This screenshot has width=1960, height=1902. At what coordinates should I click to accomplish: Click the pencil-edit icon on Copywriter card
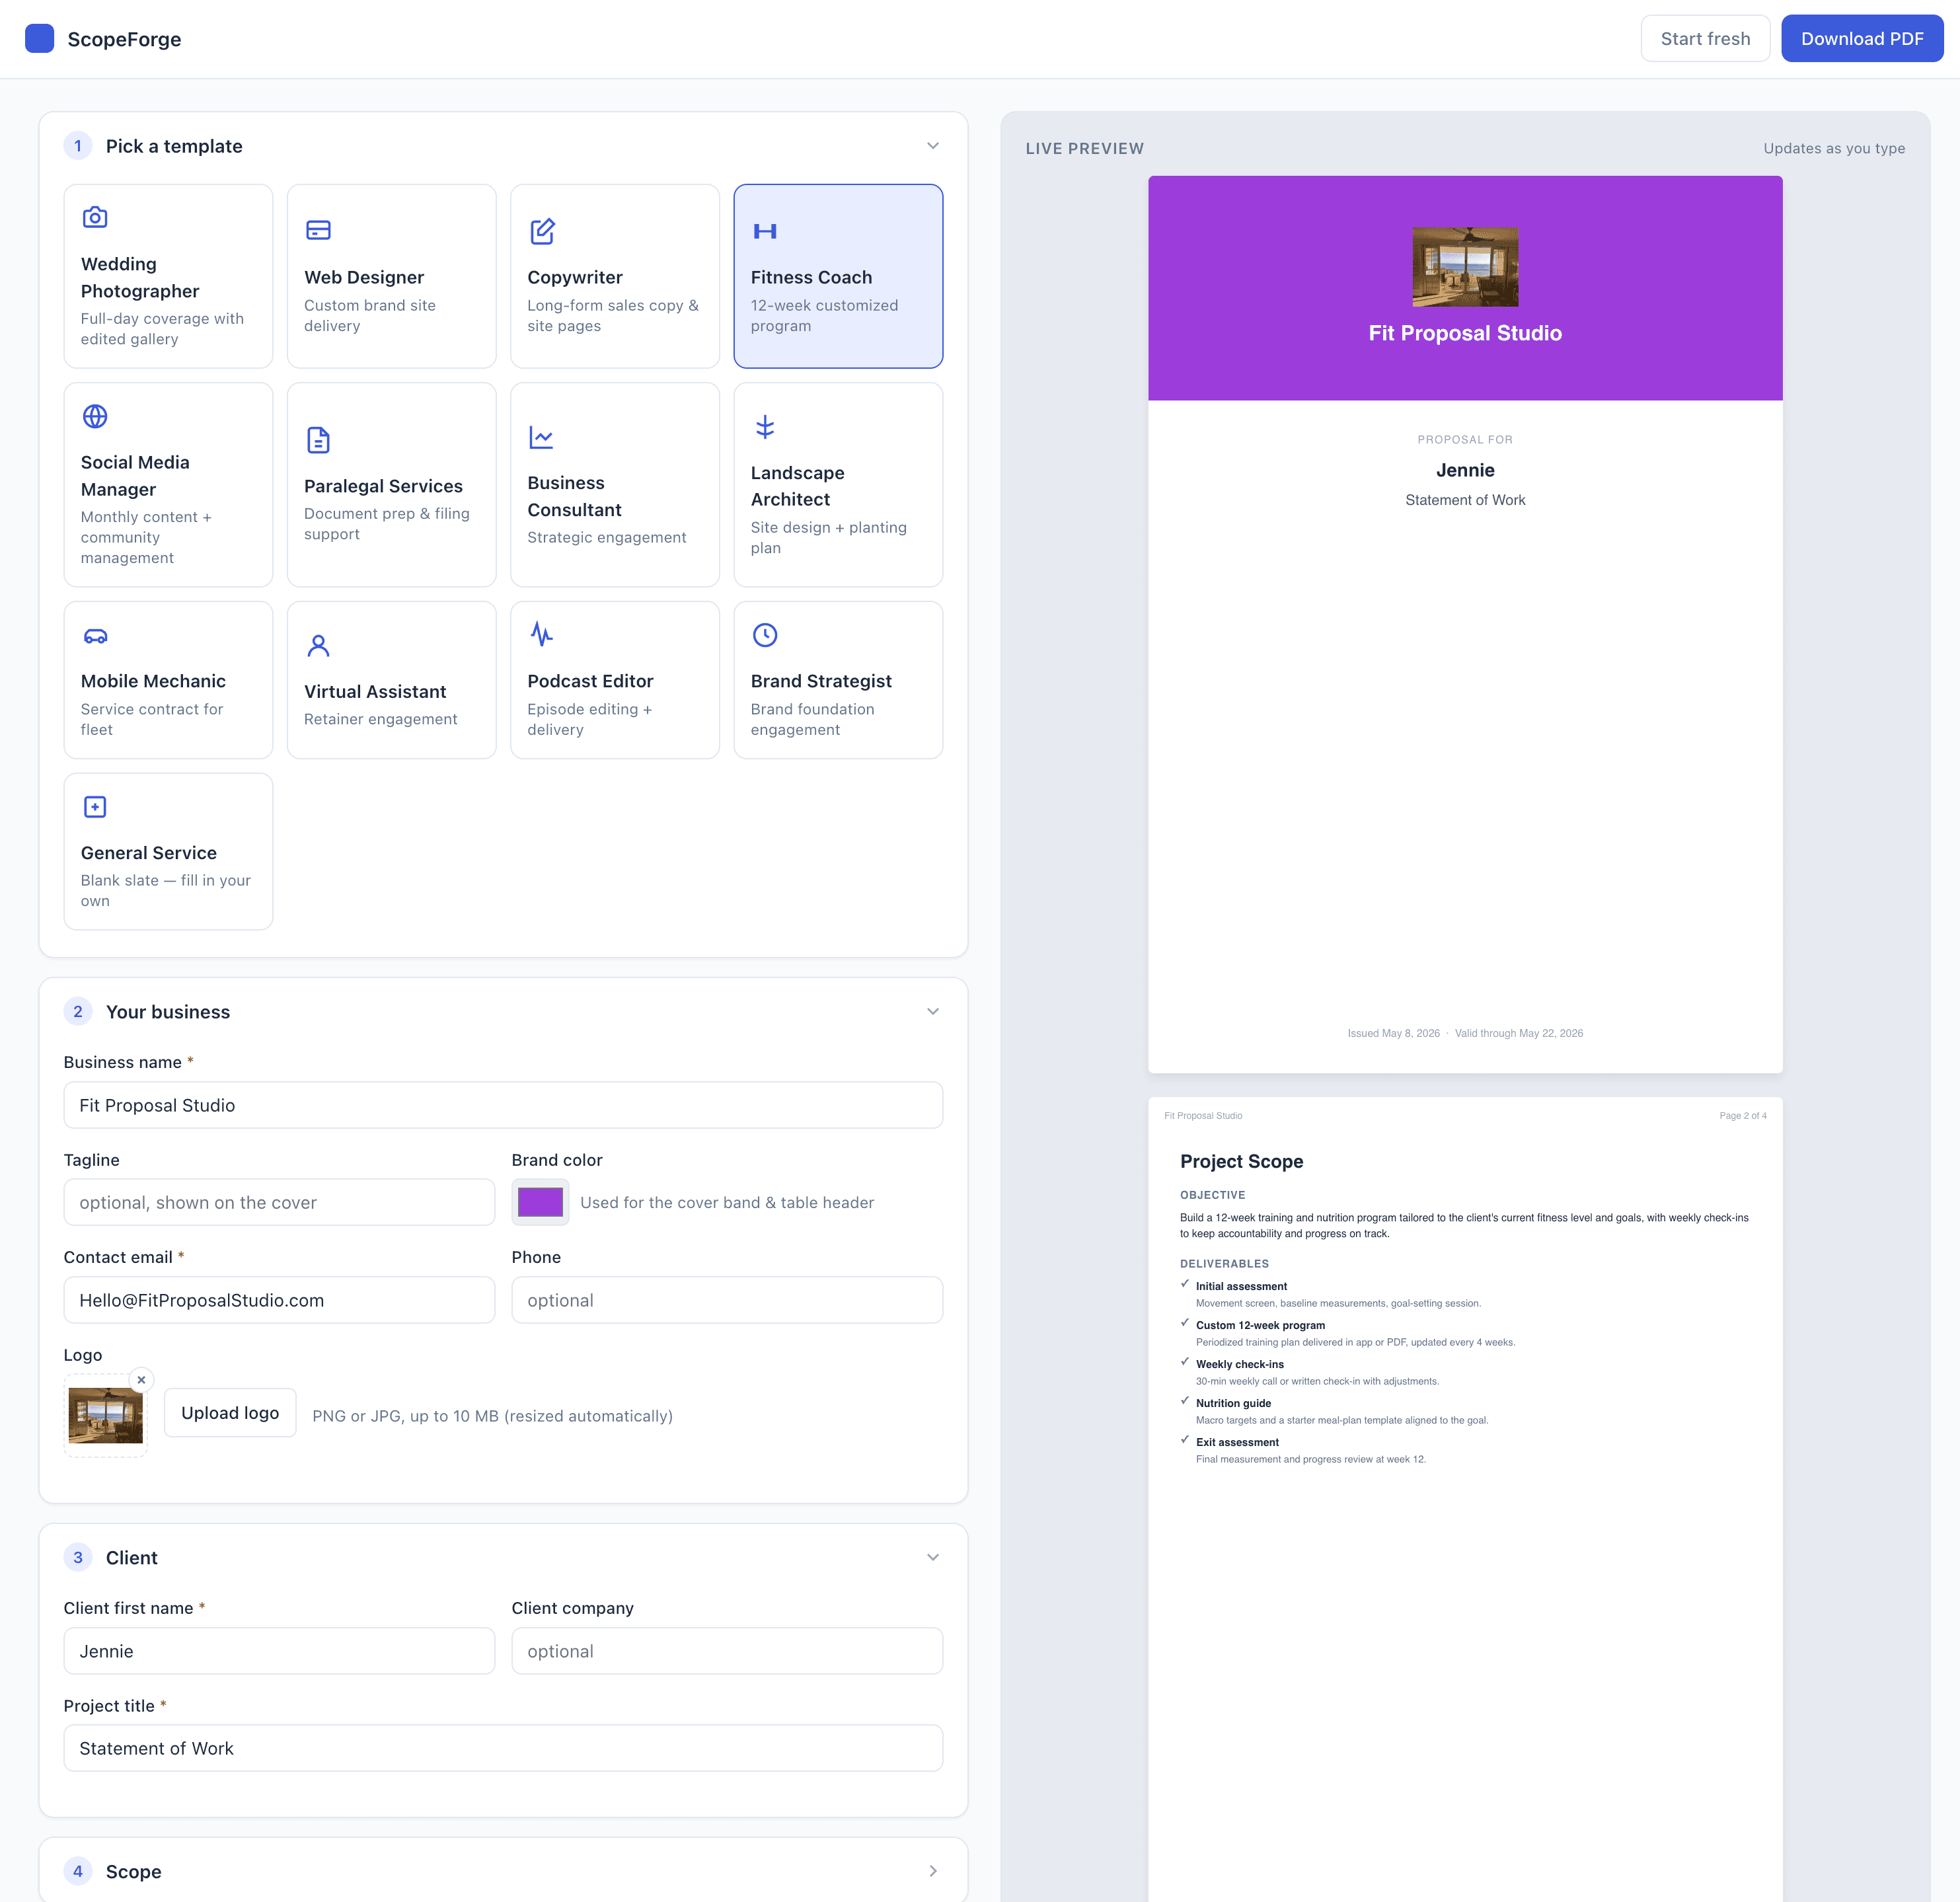click(x=542, y=230)
